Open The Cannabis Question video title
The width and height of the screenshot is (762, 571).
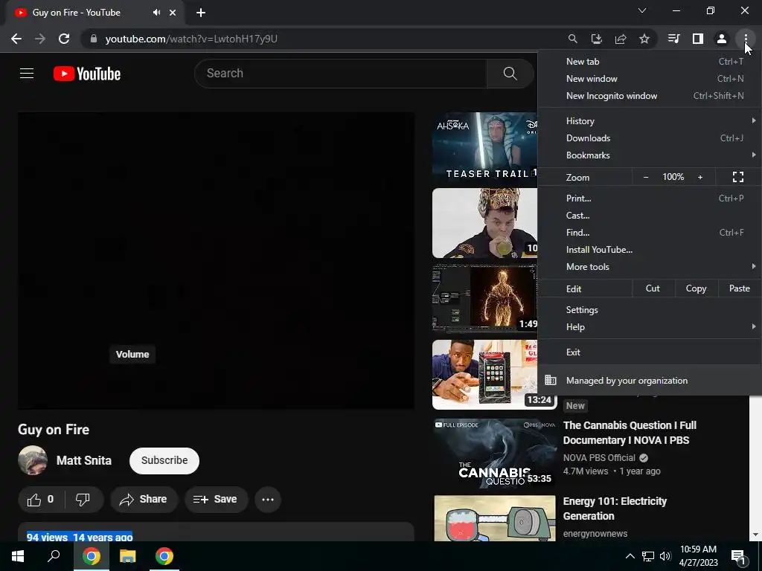[630, 433]
